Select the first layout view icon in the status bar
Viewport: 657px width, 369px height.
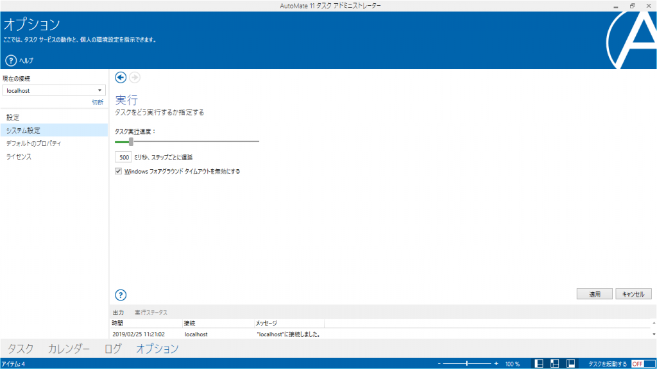pos(539,364)
